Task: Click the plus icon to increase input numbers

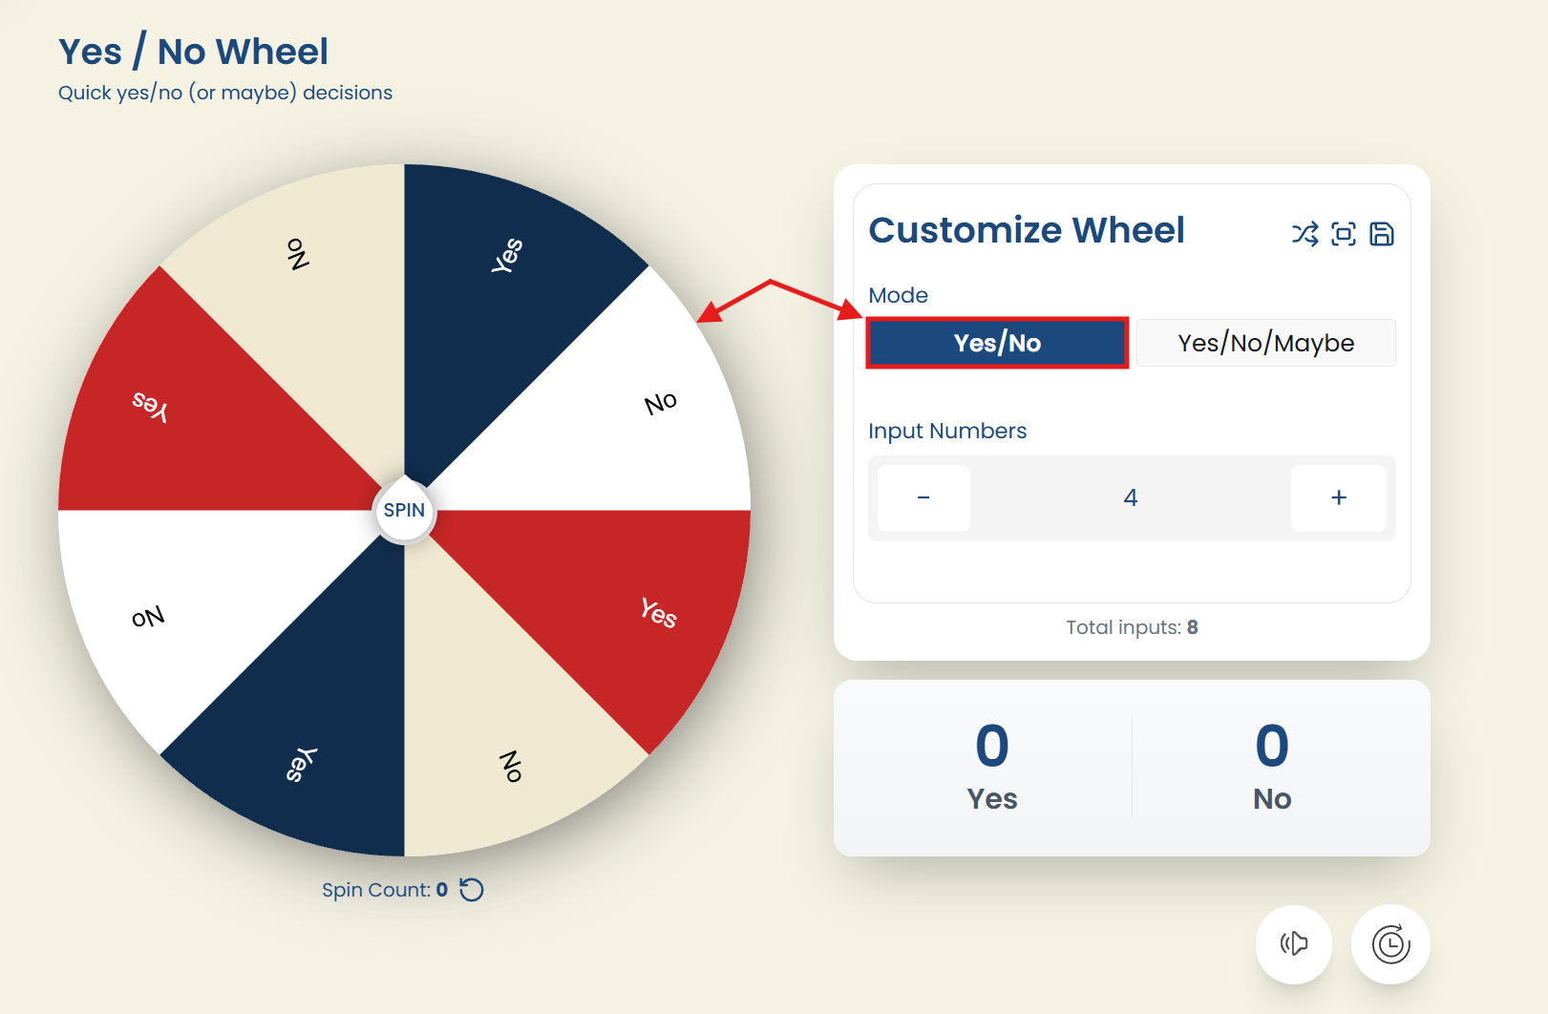Action: [1339, 497]
